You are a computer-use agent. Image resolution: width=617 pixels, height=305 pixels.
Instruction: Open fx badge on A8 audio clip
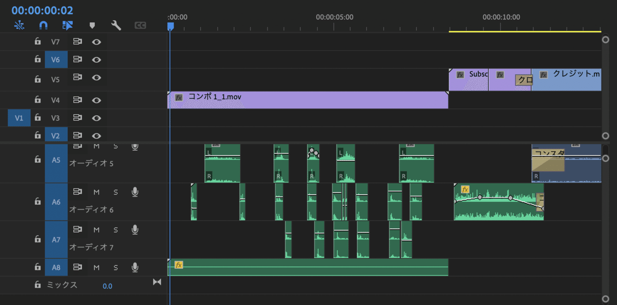tap(179, 265)
